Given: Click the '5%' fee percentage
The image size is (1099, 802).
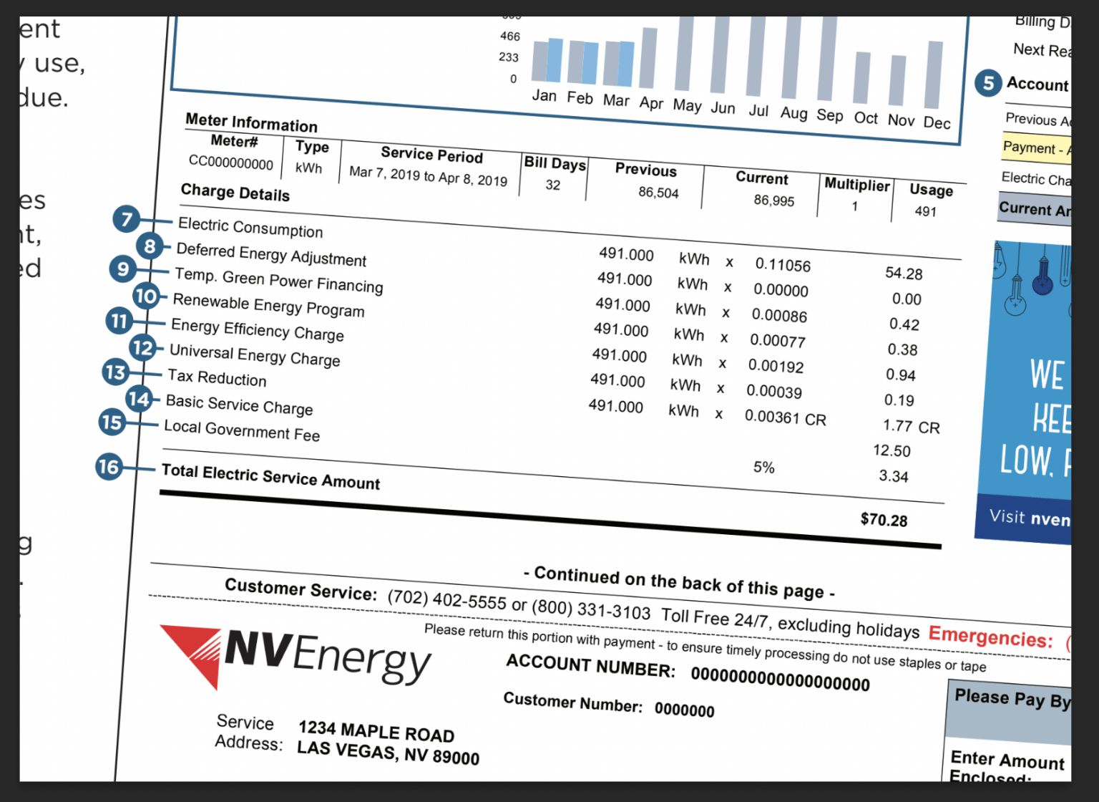Looking at the screenshot, I should [763, 468].
